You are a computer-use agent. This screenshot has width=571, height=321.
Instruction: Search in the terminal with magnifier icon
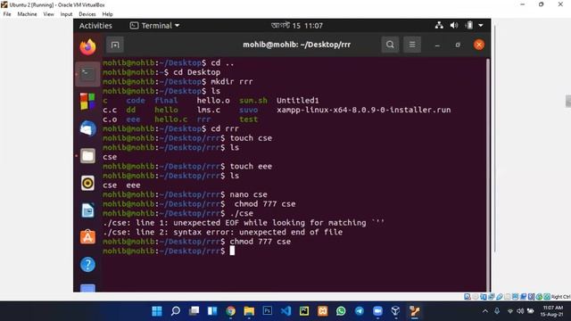(x=390, y=45)
